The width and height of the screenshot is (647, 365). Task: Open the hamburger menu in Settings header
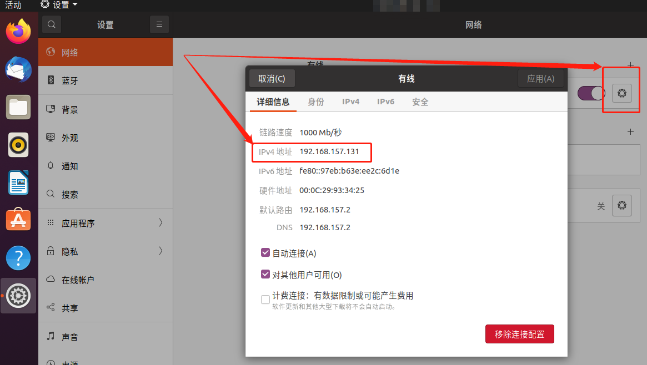(159, 24)
